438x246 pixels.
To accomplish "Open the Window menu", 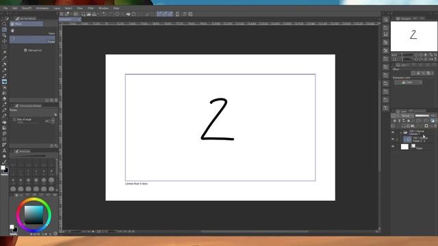I will (103, 8).
